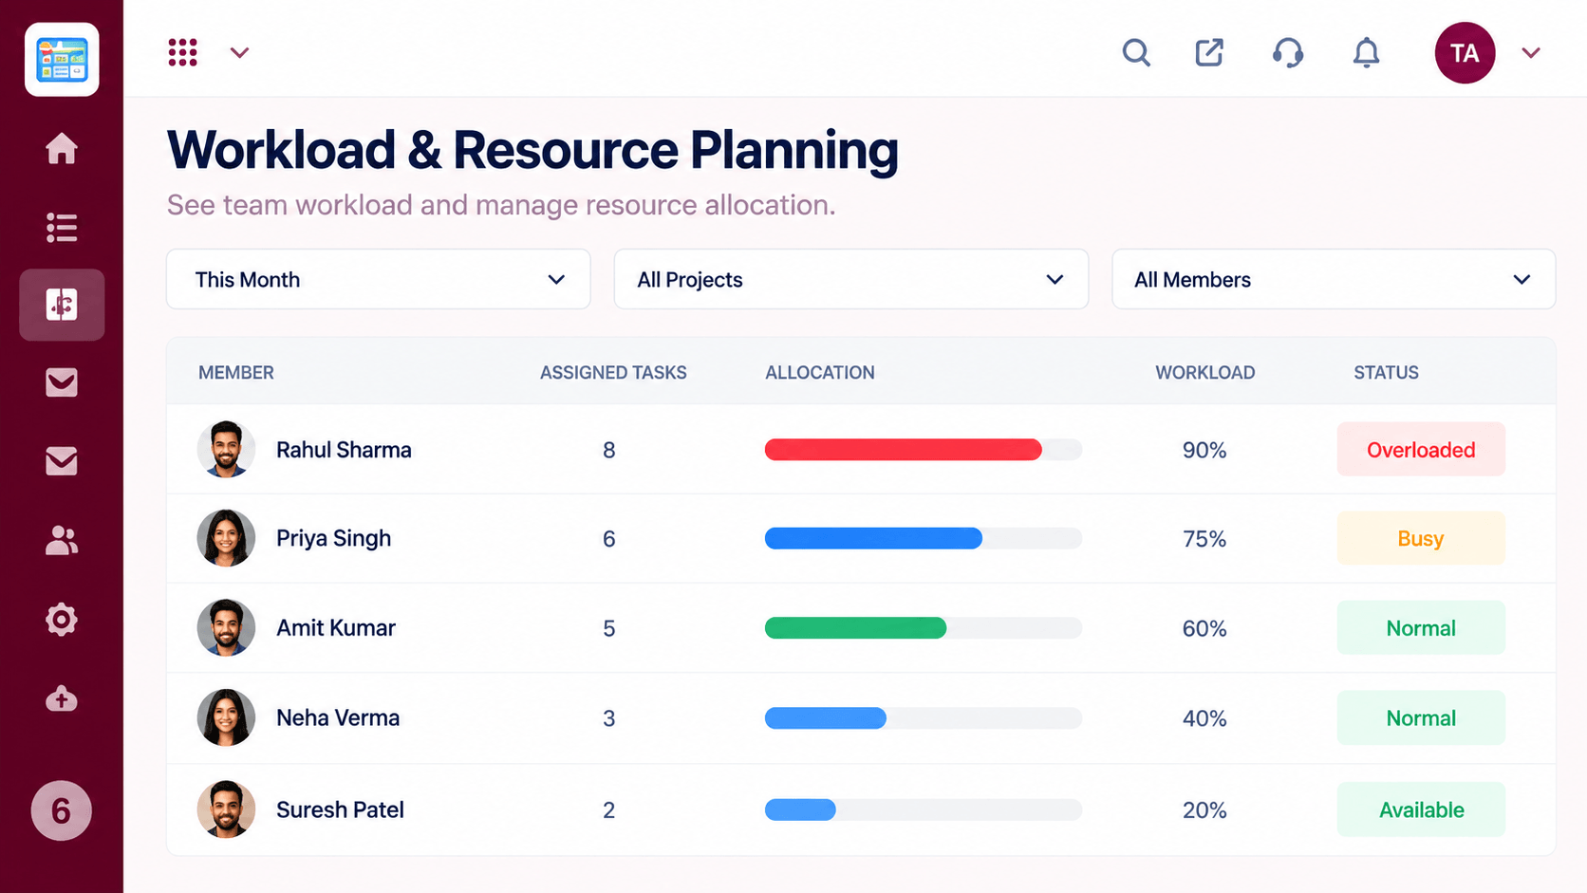This screenshot has width=1587, height=893.
Task: Click Rahul Sharma's profile photo
Action: coord(226,449)
